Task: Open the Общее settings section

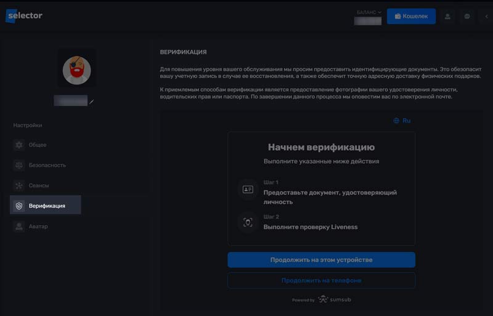Action: pos(38,145)
